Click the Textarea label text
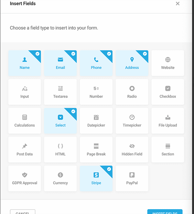Image resolution: width=194 pixels, height=214 pixels. pos(60,96)
